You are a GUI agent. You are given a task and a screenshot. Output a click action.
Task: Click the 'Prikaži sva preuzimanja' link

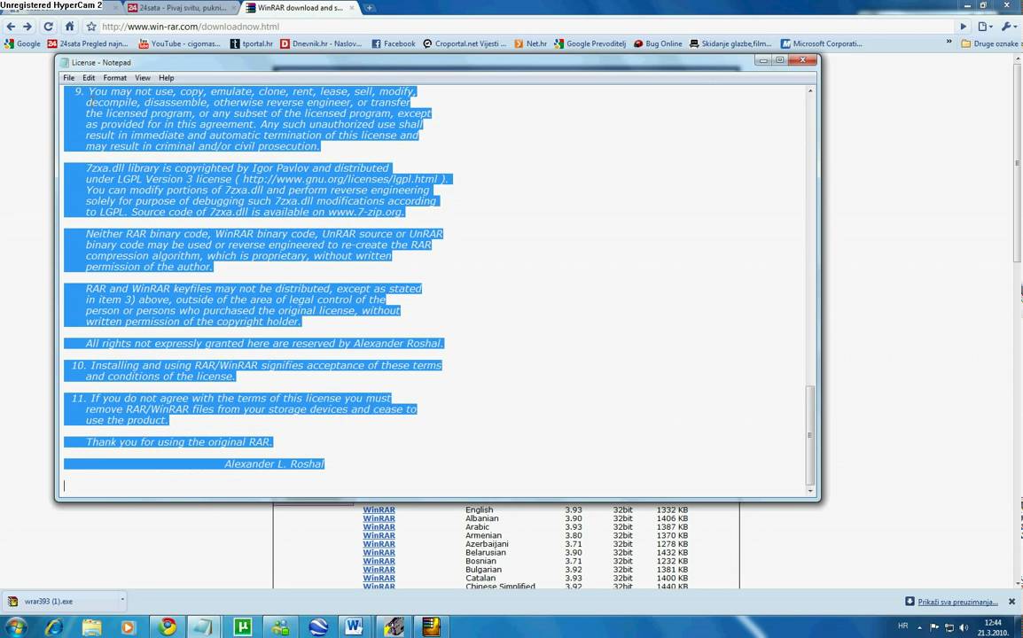957,603
